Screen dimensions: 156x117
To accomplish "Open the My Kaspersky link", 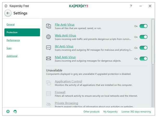I will 110,112.
